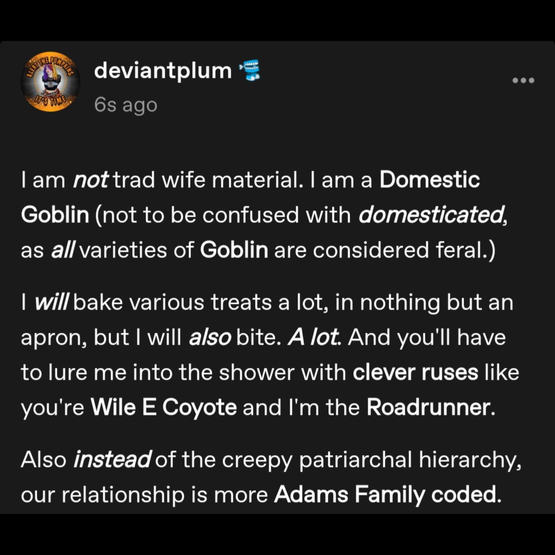Click the italic word "also"

tap(210, 337)
